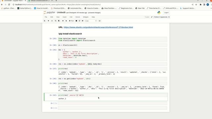Click the es.get mybook code cell
The width and height of the screenshot is (212, 119).
[x=113, y=79]
